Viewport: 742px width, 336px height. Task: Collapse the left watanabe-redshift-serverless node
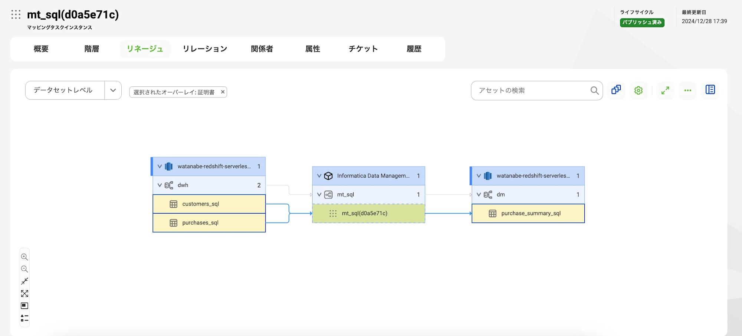(x=160, y=167)
